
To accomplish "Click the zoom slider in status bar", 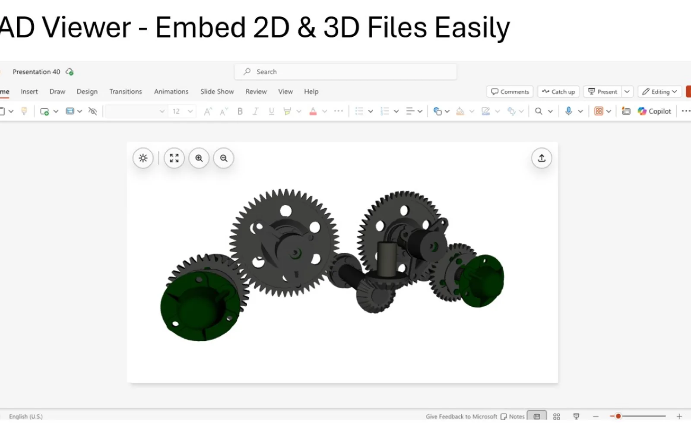I will tap(638, 416).
